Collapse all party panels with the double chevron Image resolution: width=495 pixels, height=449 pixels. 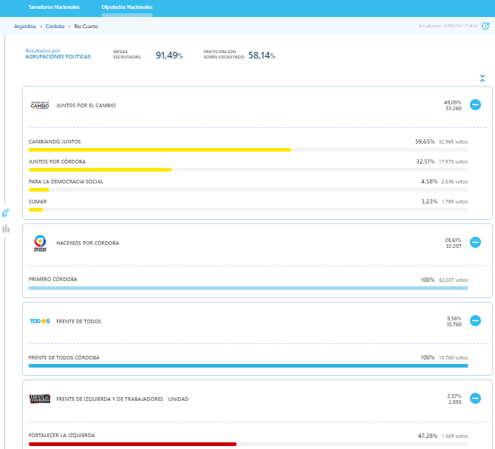pyautogui.click(x=482, y=78)
